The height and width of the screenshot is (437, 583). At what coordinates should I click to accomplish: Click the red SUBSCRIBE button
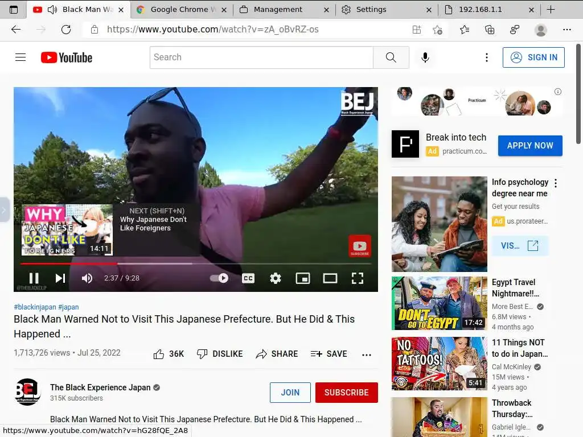point(347,393)
